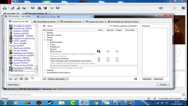
Task: Toggle Ignorar for Tipo de grupo atualização automática
Action: coord(108,61)
